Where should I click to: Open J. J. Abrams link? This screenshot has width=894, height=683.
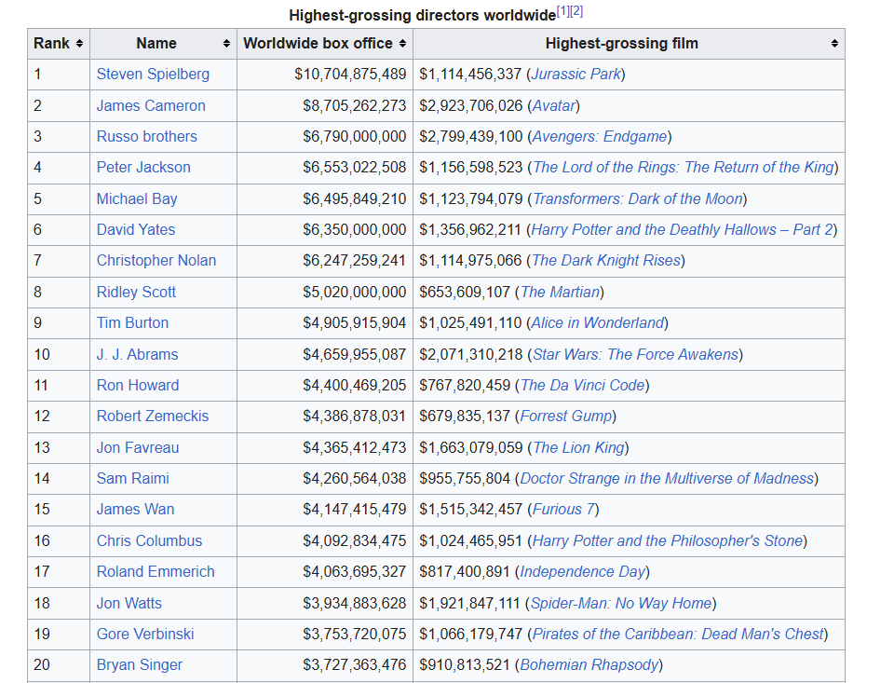(x=138, y=354)
